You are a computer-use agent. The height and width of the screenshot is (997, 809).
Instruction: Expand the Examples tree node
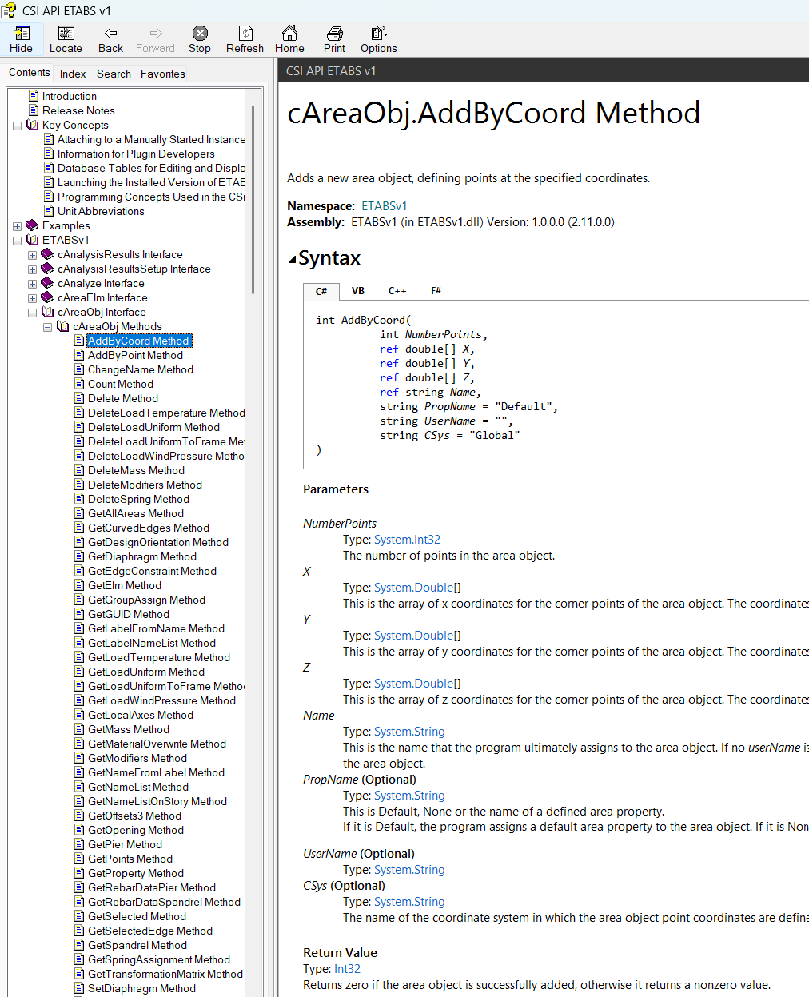(x=18, y=226)
